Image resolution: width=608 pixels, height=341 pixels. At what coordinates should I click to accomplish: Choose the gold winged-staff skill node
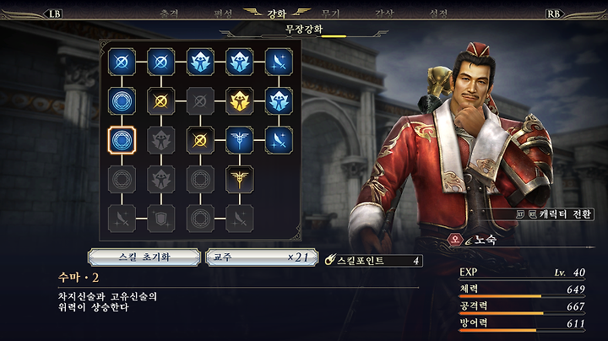239,180
